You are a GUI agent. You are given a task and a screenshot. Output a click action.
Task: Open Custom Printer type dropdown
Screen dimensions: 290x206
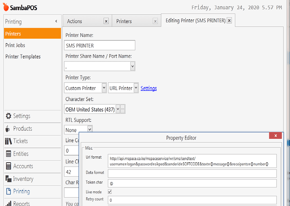tap(104, 87)
